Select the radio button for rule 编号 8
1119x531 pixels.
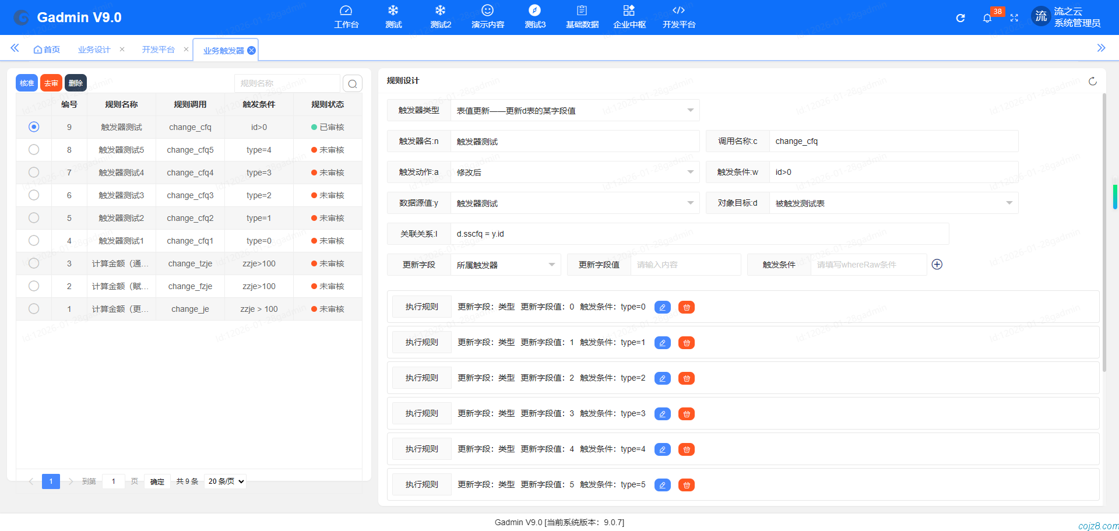click(33, 149)
